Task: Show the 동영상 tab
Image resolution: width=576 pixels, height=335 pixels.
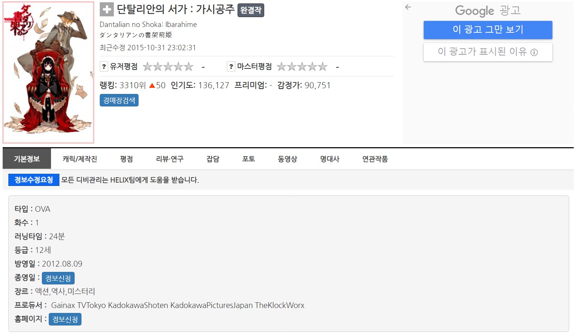Action: tap(287, 159)
